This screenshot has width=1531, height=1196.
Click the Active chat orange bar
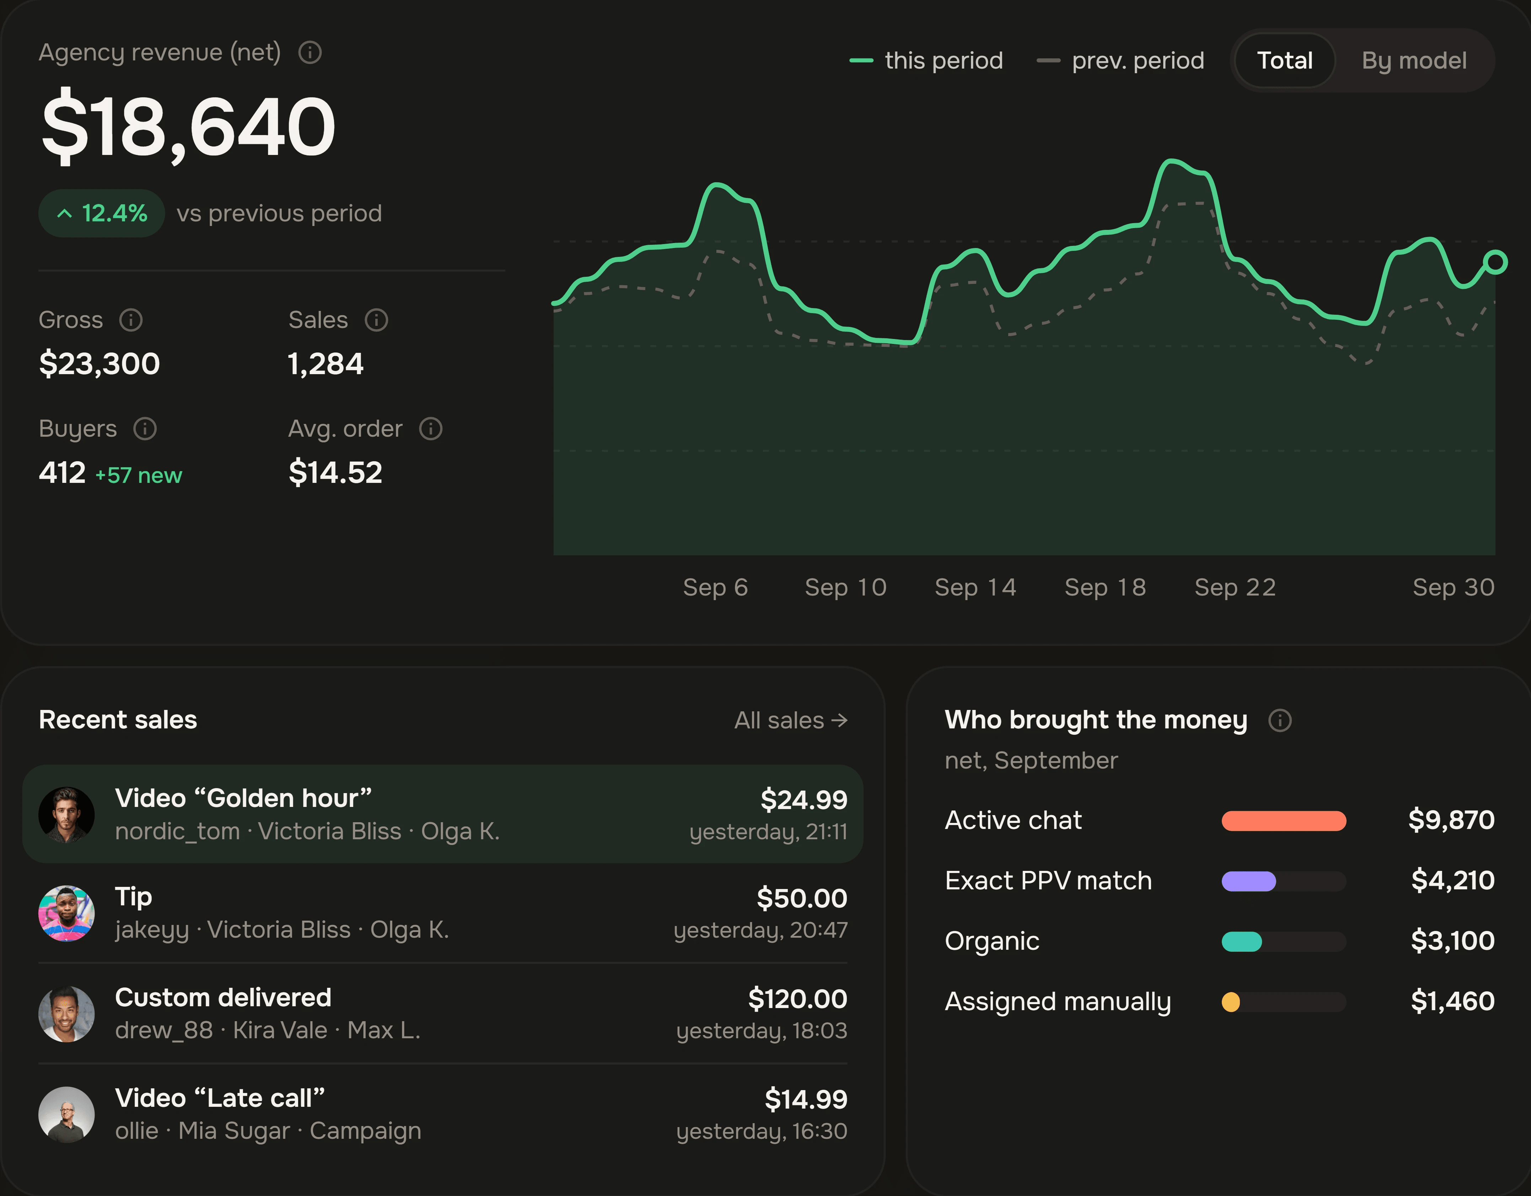[x=1284, y=821]
